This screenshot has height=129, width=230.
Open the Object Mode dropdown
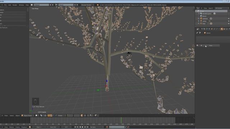coord(27,115)
